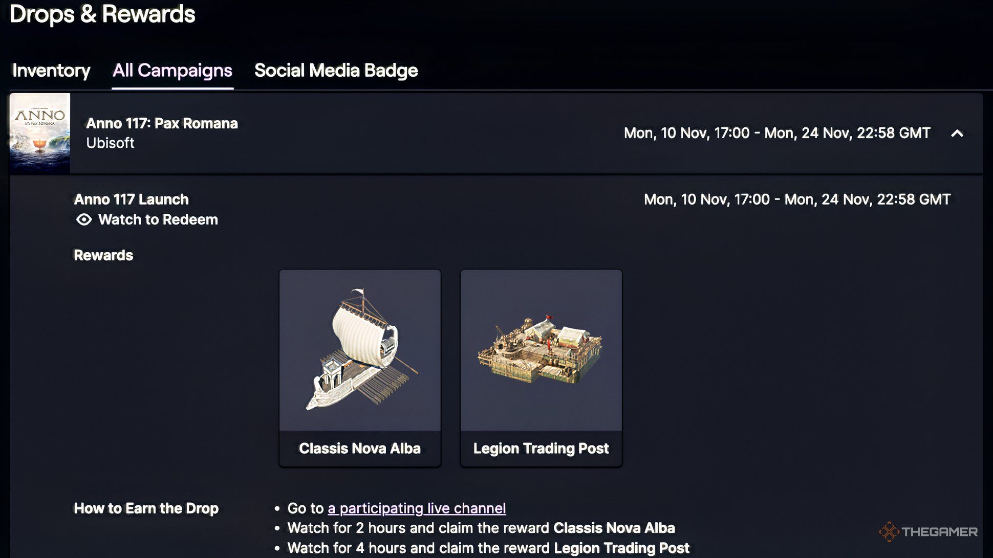Click the campaign header date range
Image resolution: width=993 pixels, height=558 pixels.
pyautogui.click(x=776, y=133)
